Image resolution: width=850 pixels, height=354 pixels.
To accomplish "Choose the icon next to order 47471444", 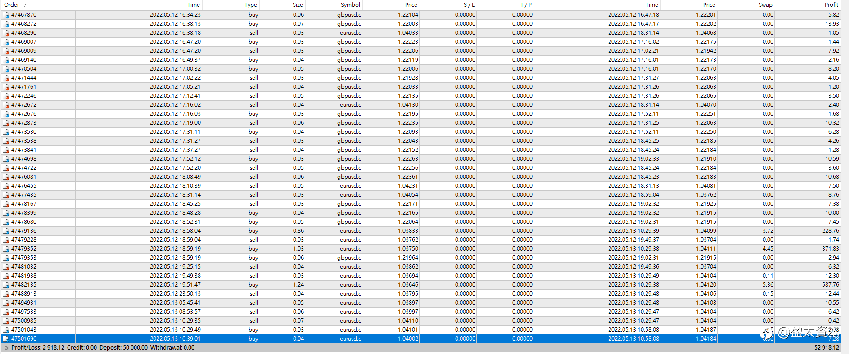I will [6, 78].
